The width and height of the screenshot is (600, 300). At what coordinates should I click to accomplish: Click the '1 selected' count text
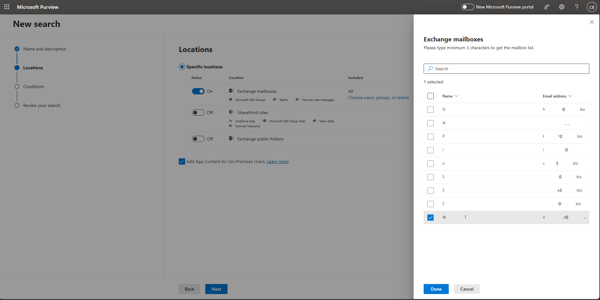pos(433,82)
